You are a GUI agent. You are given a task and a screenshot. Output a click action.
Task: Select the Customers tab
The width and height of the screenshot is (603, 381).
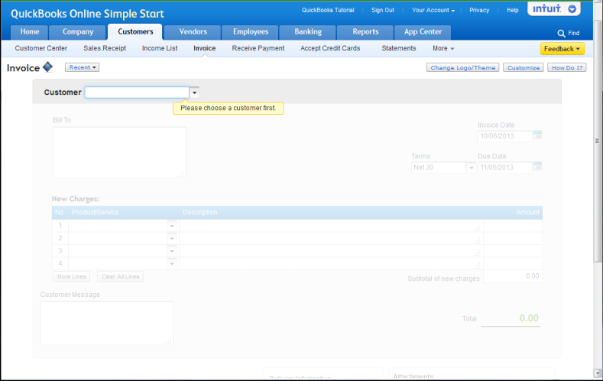click(x=135, y=32)
